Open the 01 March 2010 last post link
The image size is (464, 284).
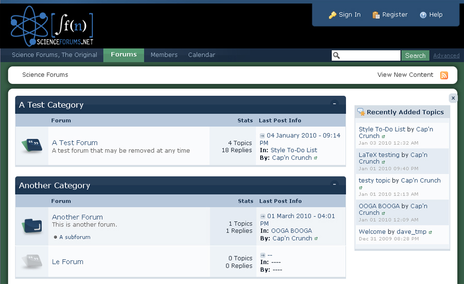click(297, 220)
